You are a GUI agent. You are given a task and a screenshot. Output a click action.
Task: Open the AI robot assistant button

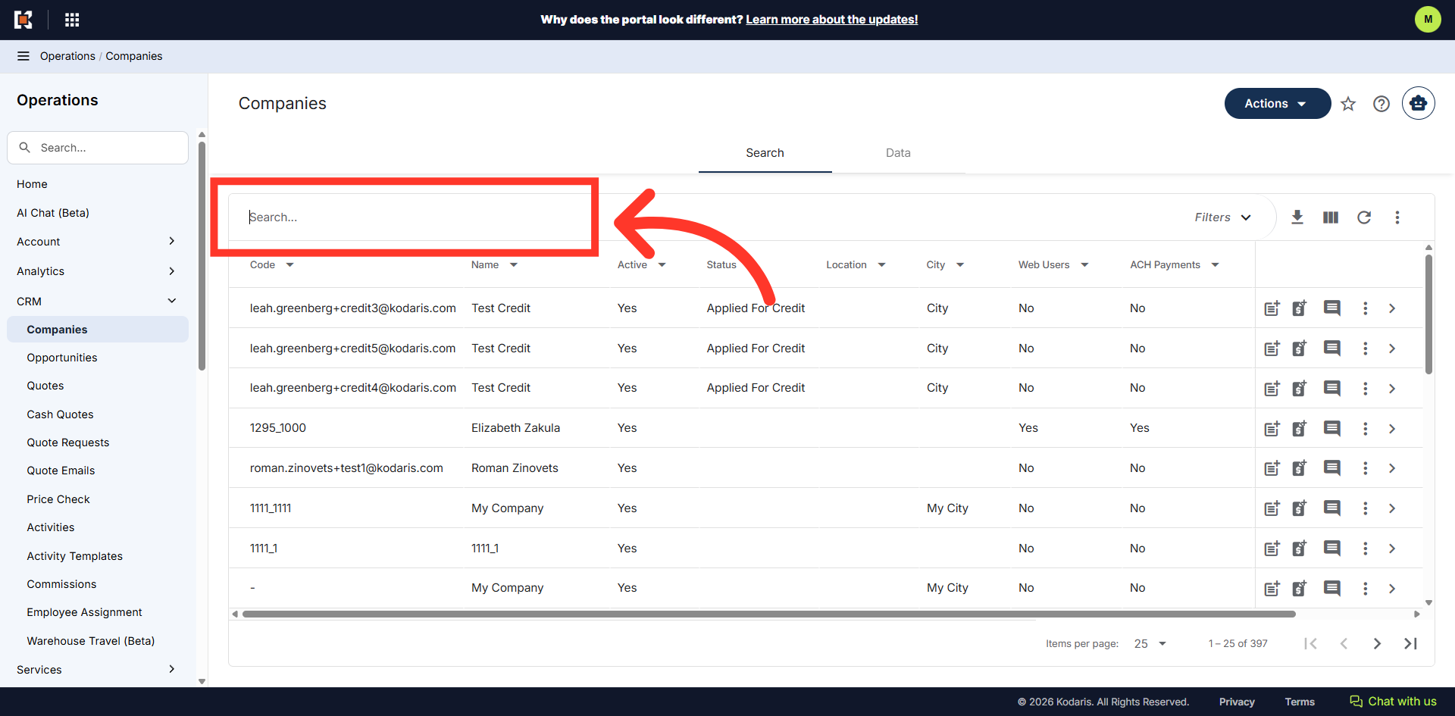pyautogui.click(x=1418, y=103)
